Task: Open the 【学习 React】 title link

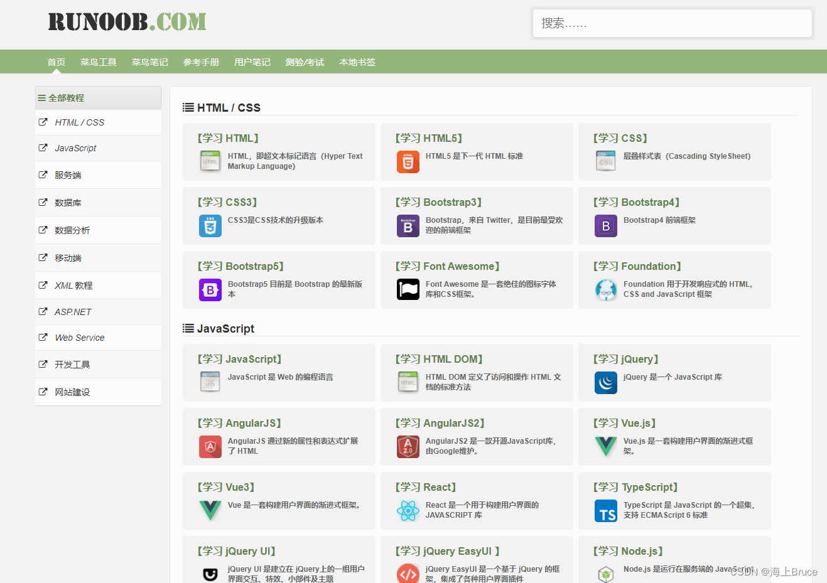Action: coord(426,487)
